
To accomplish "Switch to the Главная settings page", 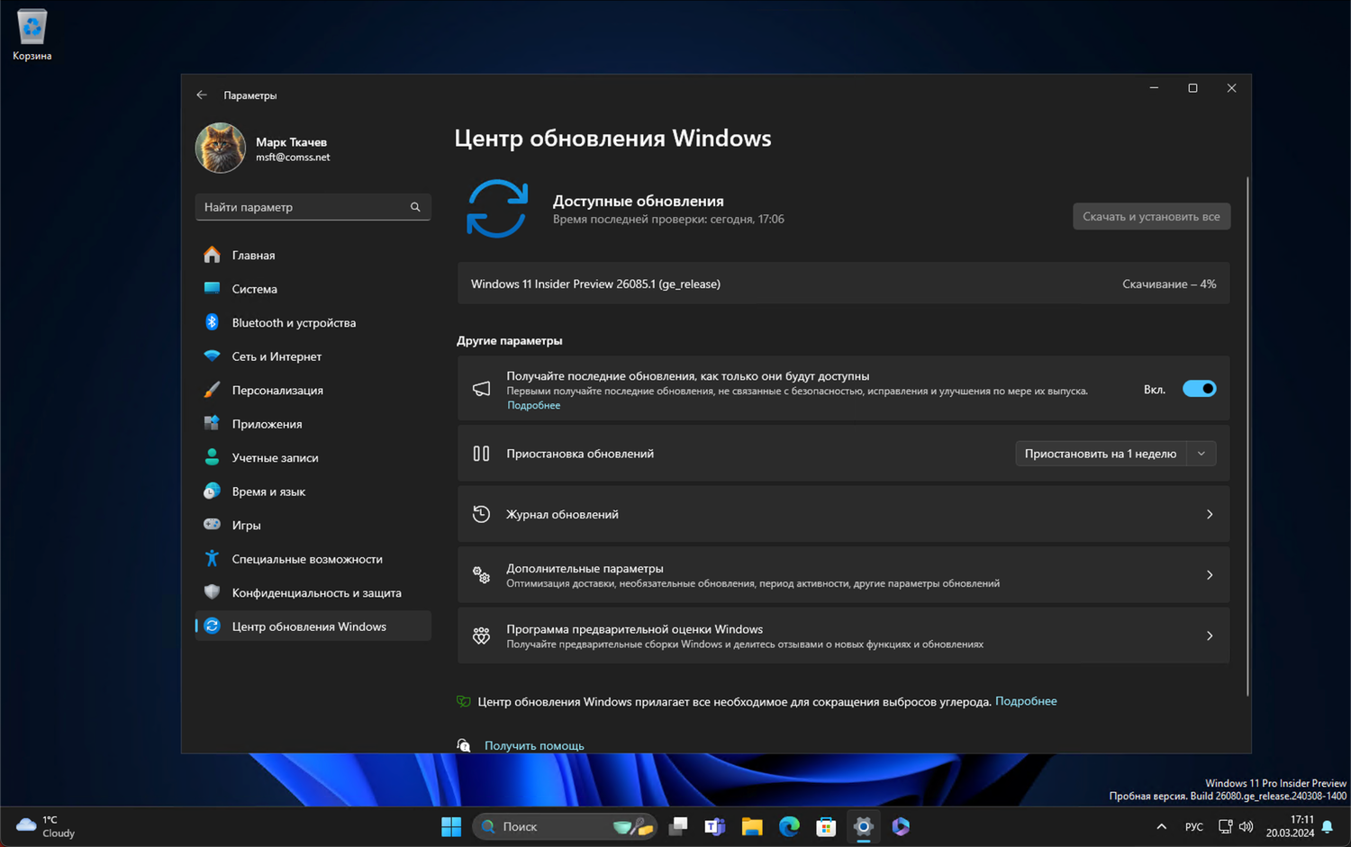I will click(253, 255).
